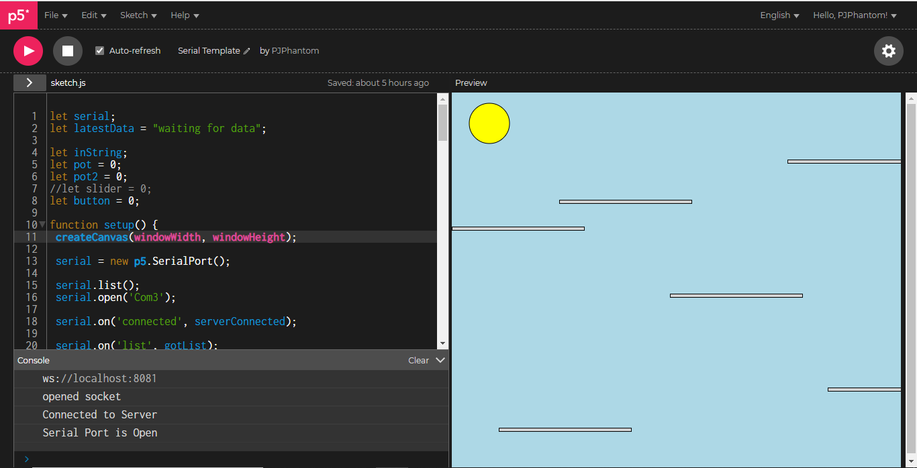Run the sketch with the Play button
The width and height of the screenshot is (917, 468).
click(x=28, y=50)
